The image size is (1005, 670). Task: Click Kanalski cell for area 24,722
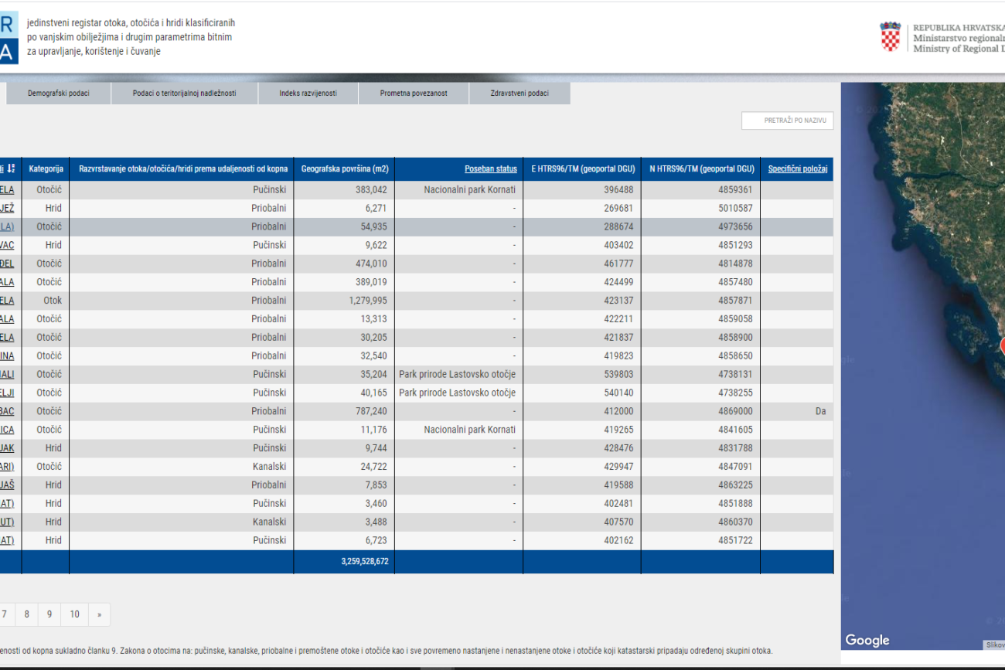(269, 467)
